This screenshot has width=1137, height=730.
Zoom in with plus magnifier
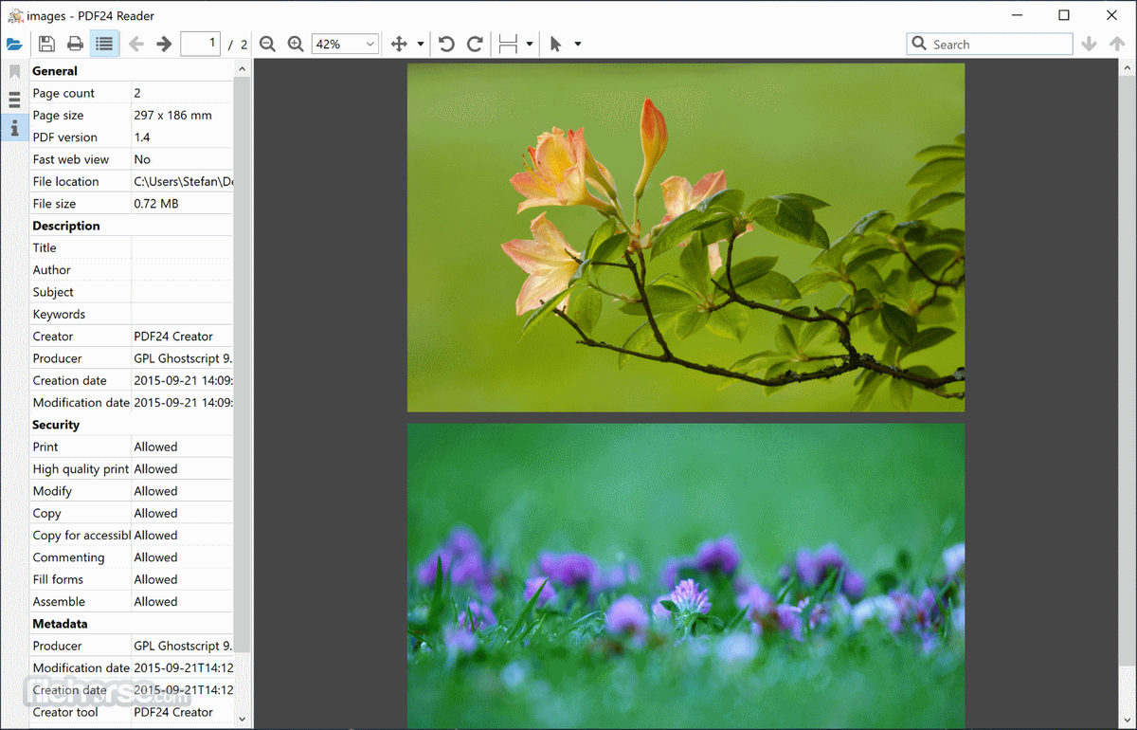[296, 44]
